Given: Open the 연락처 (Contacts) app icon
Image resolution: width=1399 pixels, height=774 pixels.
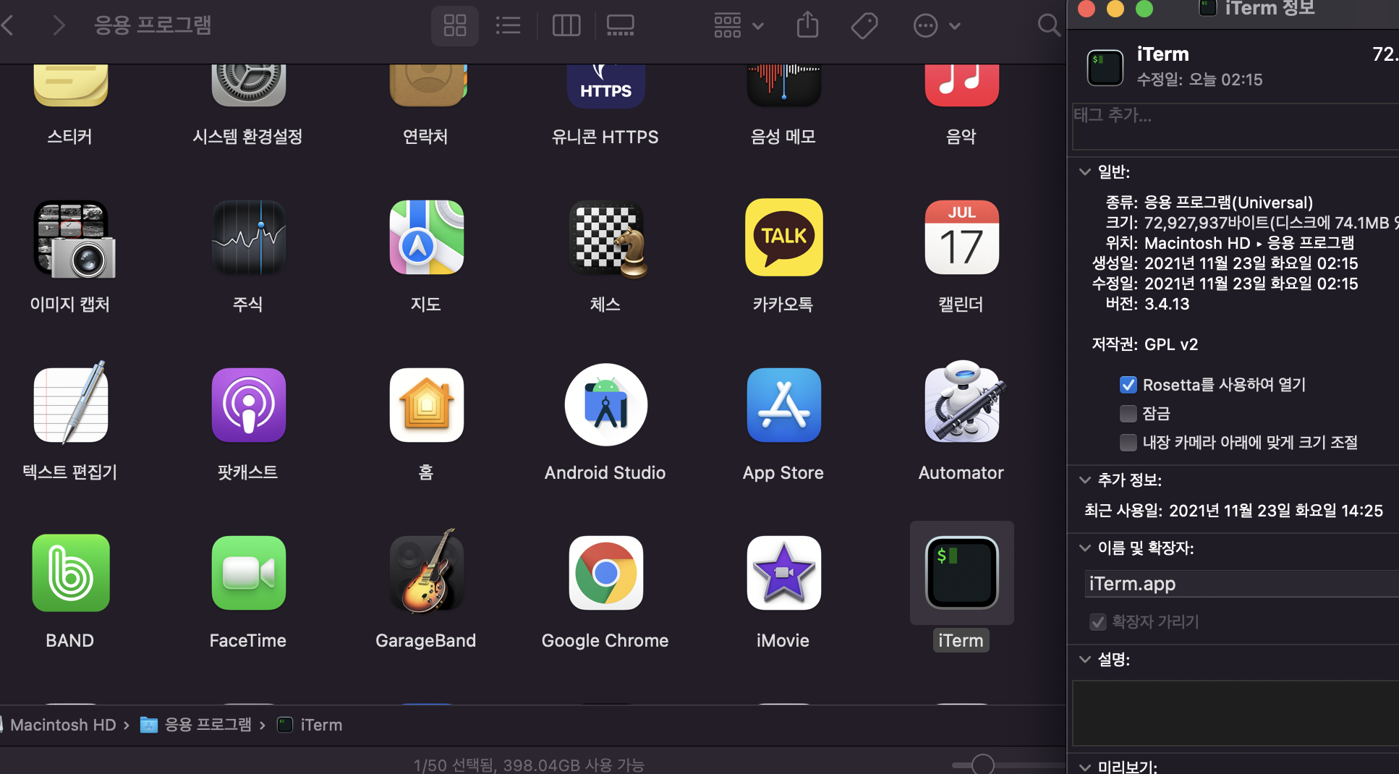Looking at the screenshot, I should [x=428, y=85].
